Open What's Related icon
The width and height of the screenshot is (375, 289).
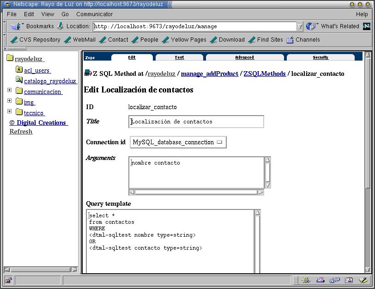click(311, 26)
